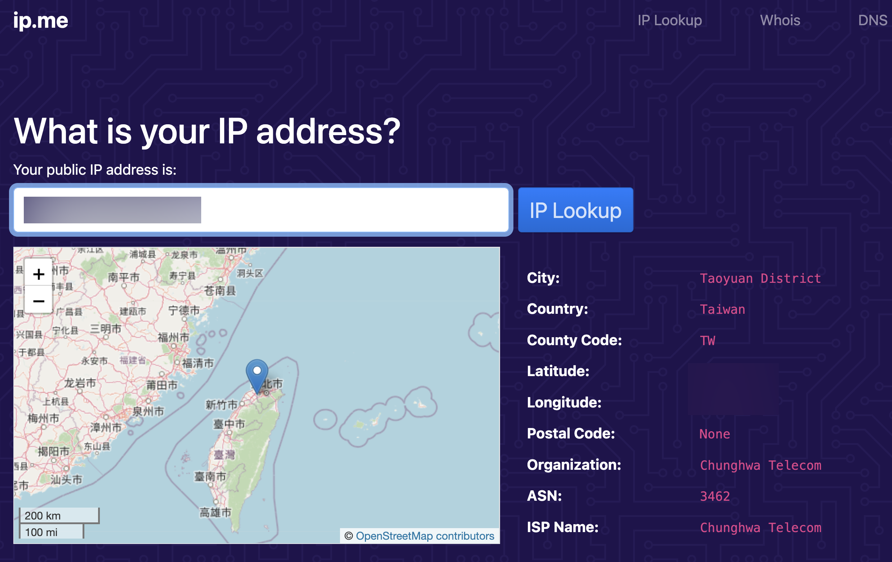The height and width of the screenshot is (562, 892).
Task: Click the ip.me site logo
Action: (x=41, y=21)
